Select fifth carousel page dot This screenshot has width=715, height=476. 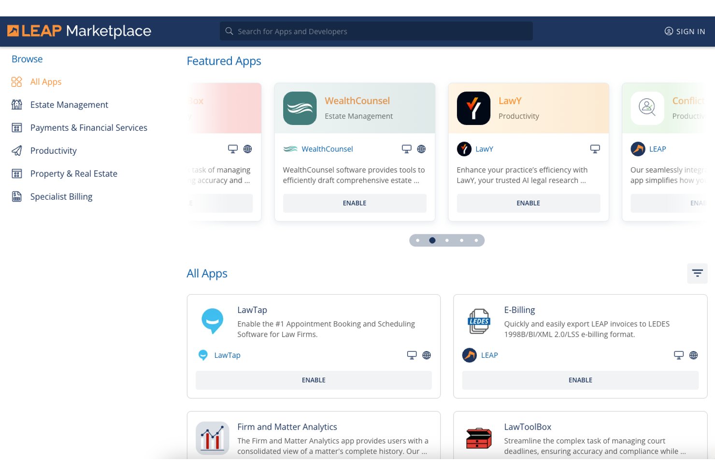pyautogui.click(x=476, y=240)
